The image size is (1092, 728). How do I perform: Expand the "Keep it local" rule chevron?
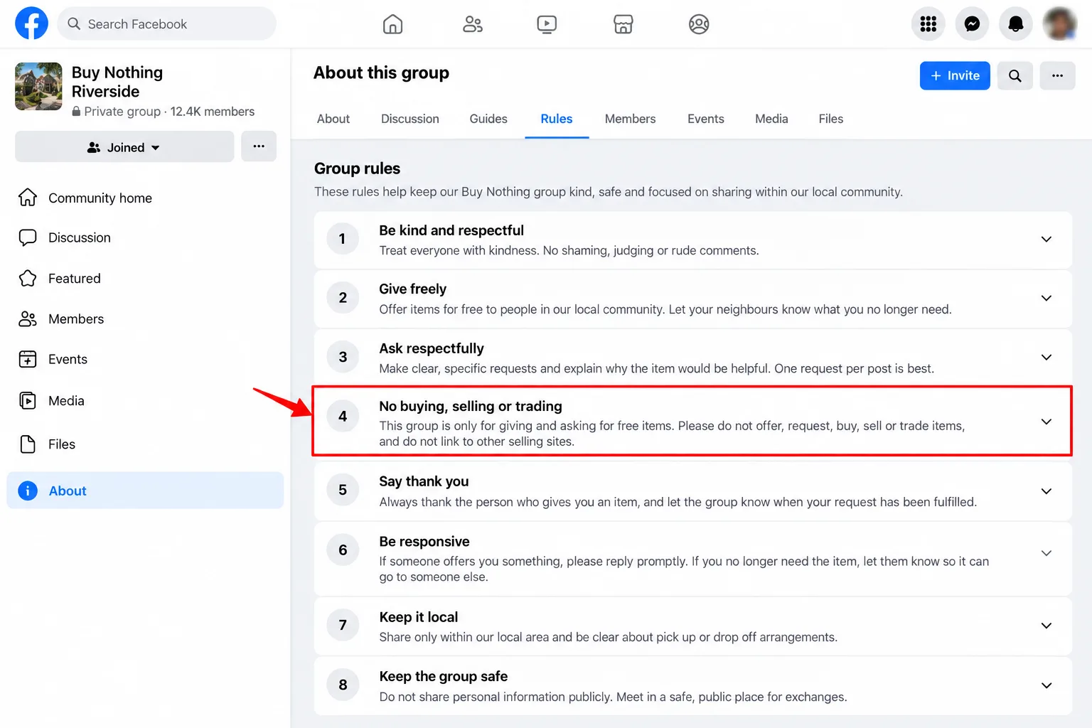pos(1046,626)
